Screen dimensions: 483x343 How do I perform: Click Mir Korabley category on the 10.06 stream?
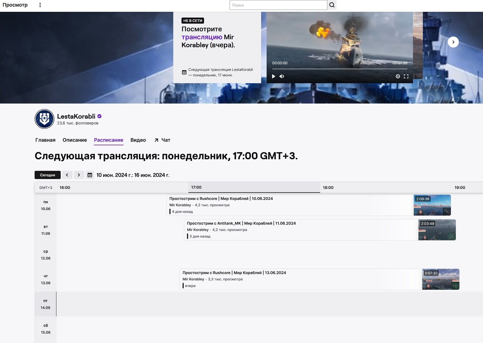[180, 205]
